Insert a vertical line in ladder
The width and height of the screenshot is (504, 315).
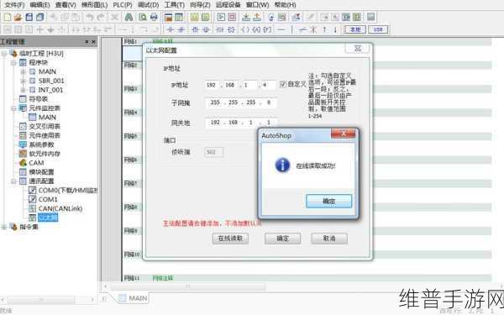point(291,29)
